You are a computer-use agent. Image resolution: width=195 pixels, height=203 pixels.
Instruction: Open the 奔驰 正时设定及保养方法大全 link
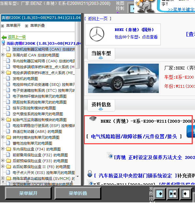click(155, 158)
